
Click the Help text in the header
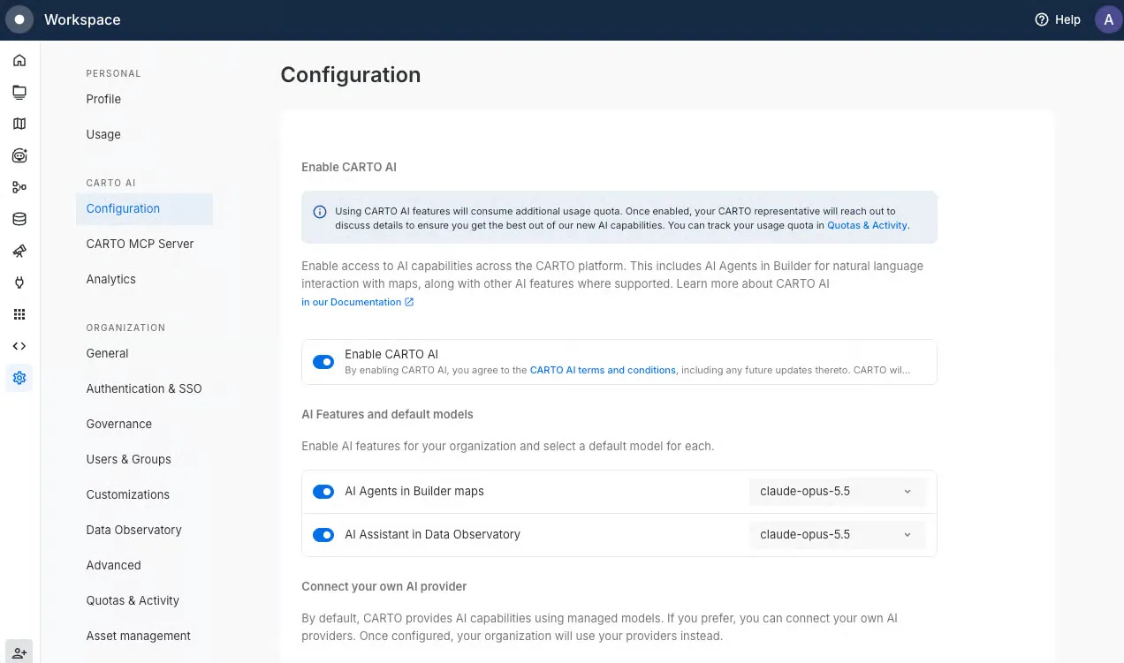[x=1067, y=19]
